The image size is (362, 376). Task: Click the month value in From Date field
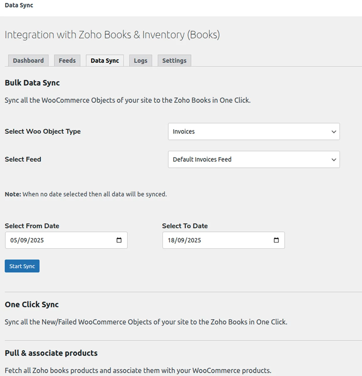24,240
